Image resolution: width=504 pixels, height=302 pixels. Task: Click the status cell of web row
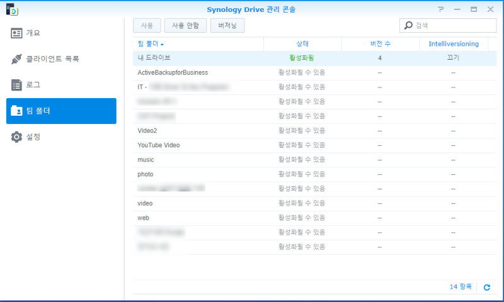coord(302,218)
